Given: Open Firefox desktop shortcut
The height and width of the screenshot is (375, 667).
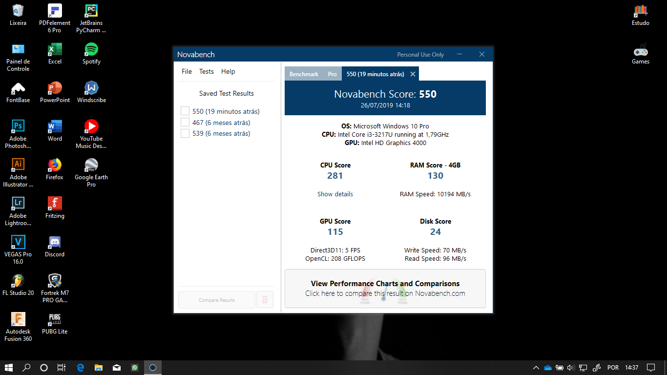Looking at the screenshot, I should pos(55,169).
